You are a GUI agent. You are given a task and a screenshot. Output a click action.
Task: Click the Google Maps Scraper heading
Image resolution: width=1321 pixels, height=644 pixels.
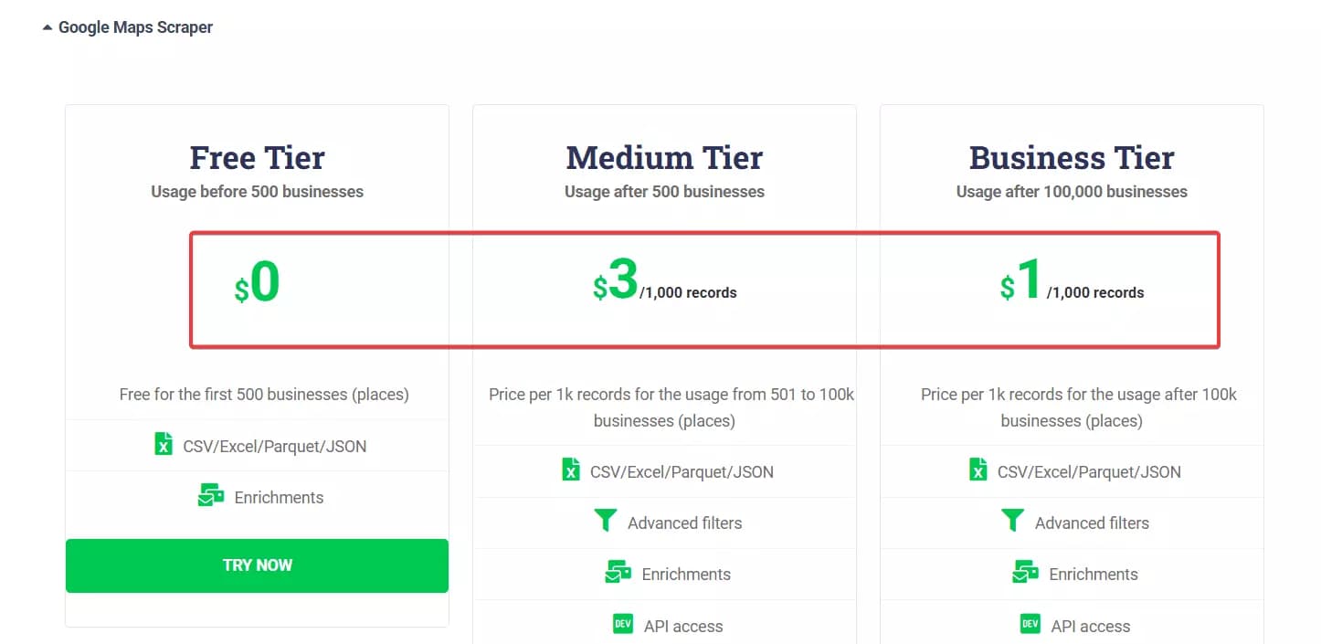[x=134, y=27]
